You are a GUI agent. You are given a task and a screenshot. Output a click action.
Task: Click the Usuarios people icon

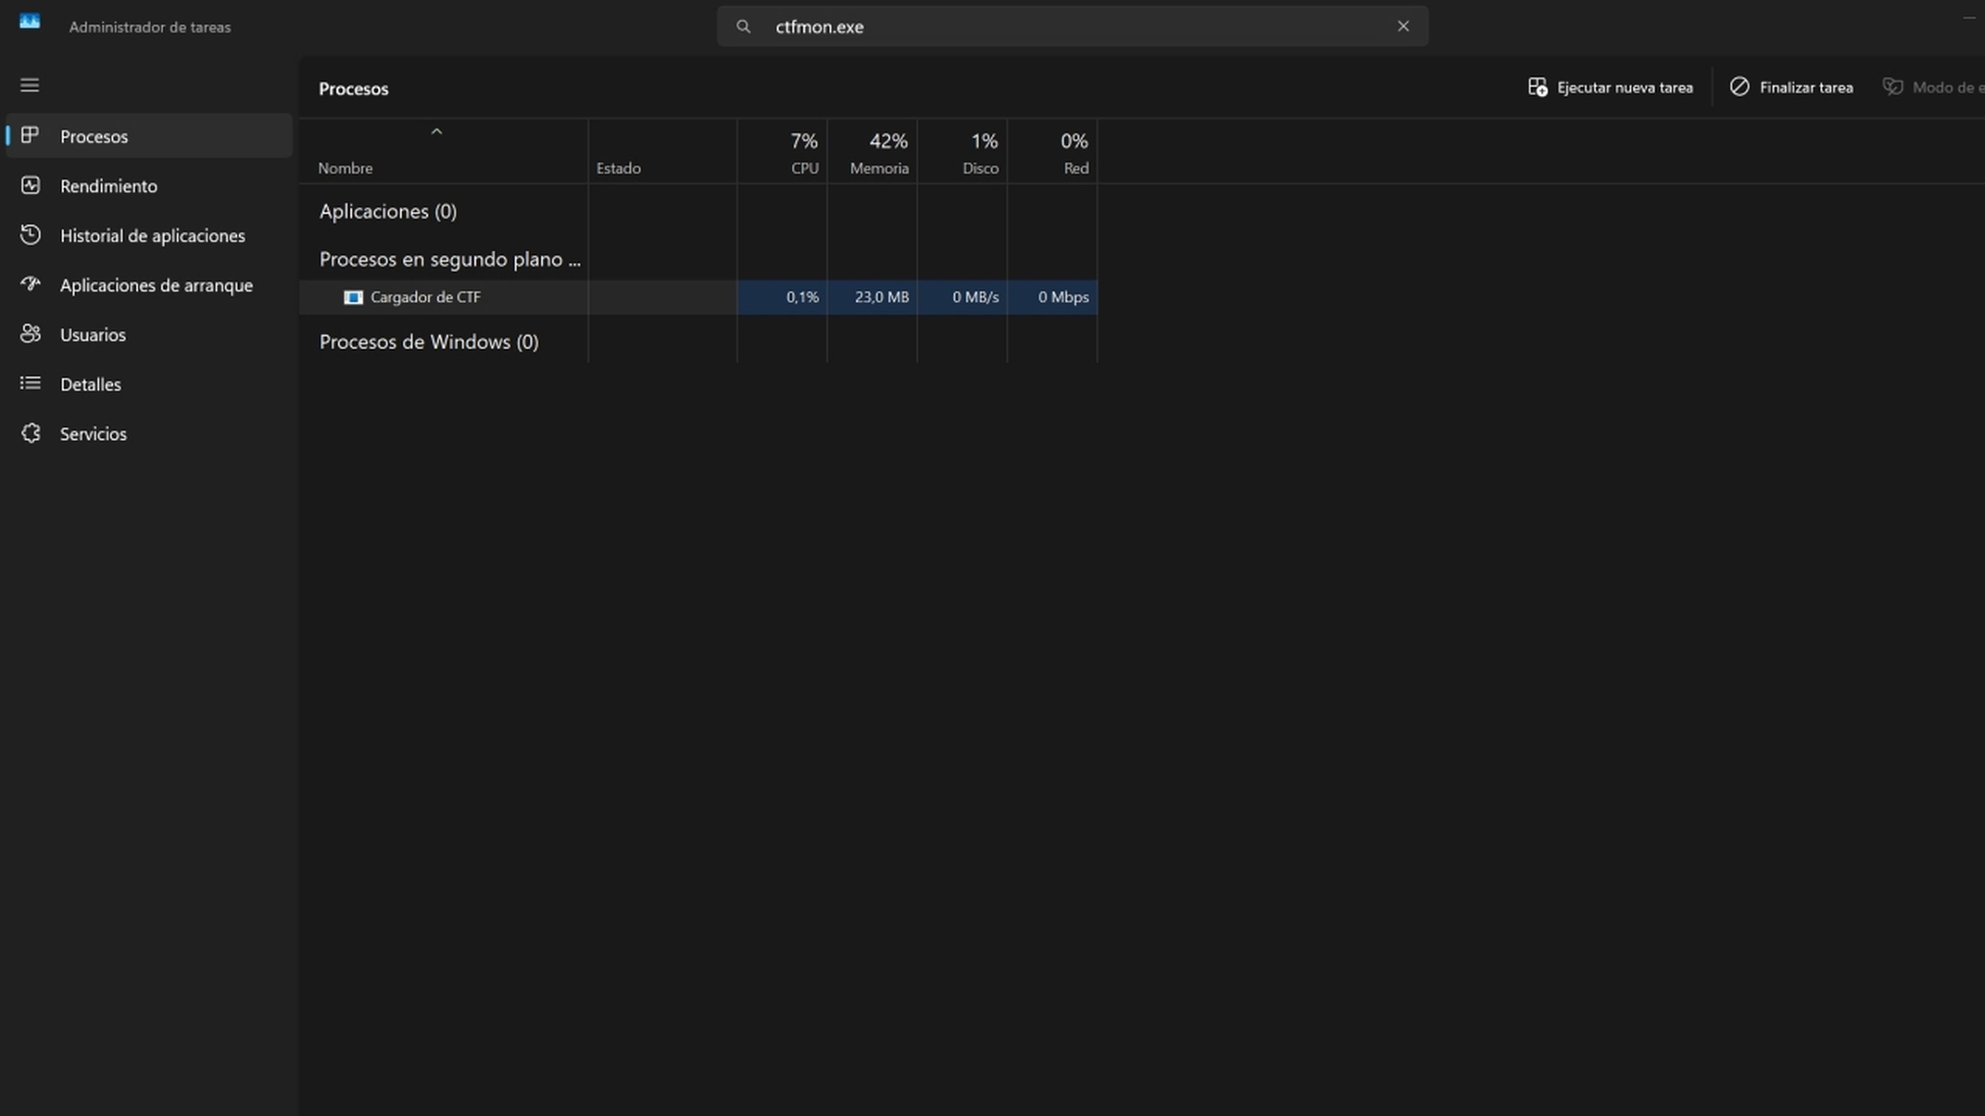click(x=30, y=333)
